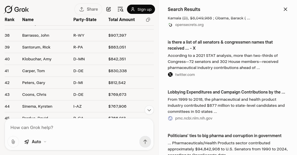Open the Auto model dropdown
This screenshot has height=155, width=297.
pos(36,142)
